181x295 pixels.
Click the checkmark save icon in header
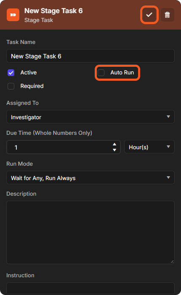point(149,15)
